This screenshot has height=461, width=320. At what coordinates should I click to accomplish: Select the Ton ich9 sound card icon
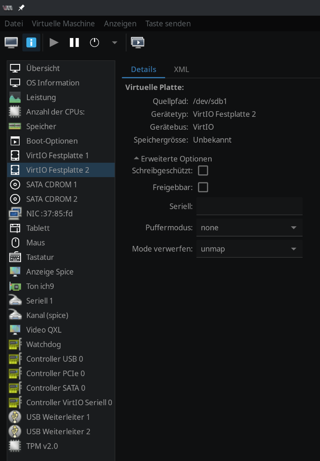pos(15,286)
